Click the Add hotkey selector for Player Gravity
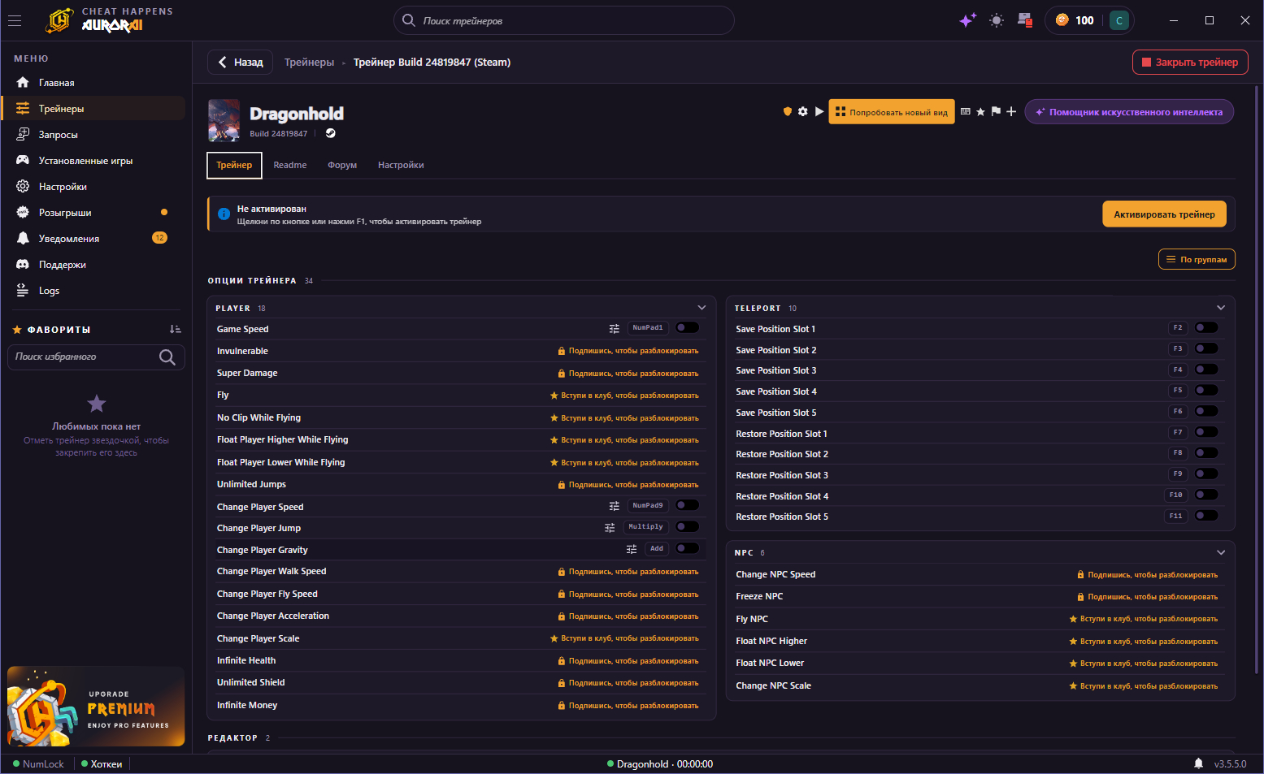The image size is (1264, 774). click(657, 549)
